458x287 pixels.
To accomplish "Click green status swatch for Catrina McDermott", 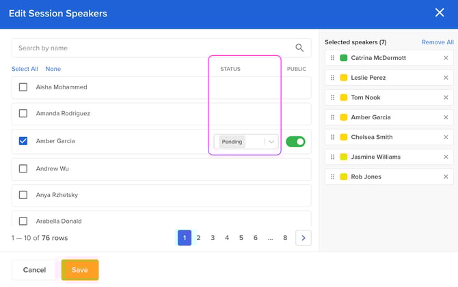I will point(344,58).
